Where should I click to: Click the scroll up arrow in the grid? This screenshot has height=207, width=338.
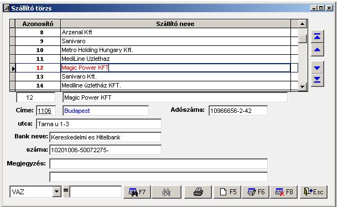(303, 24)
